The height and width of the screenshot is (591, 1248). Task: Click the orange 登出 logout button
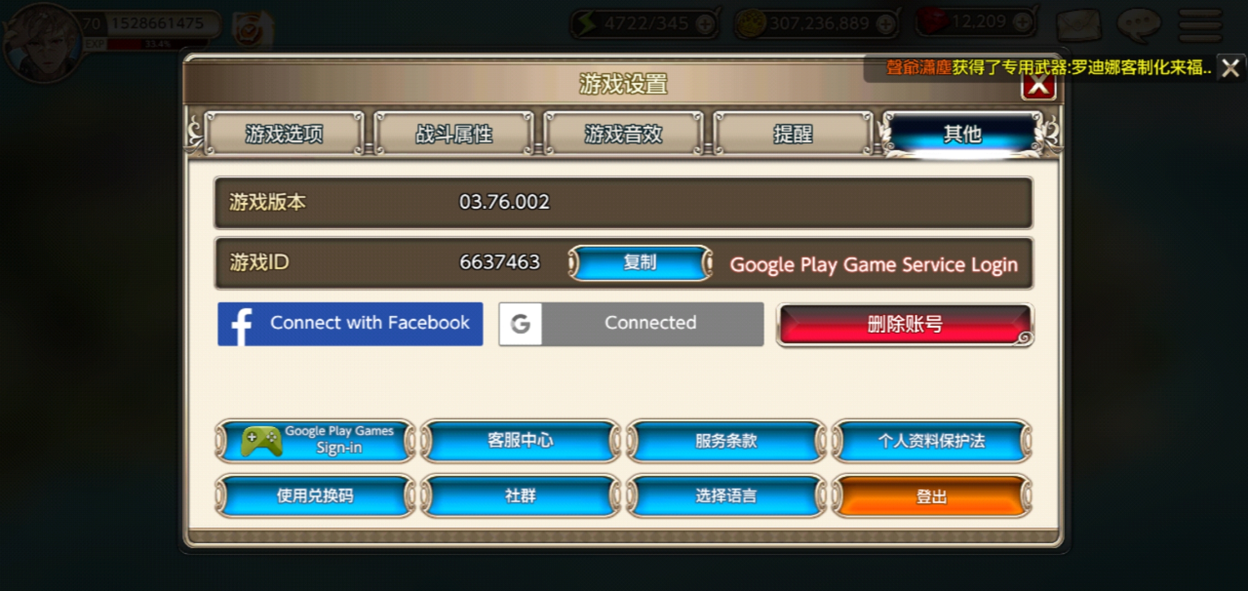(x=932, y=496)
